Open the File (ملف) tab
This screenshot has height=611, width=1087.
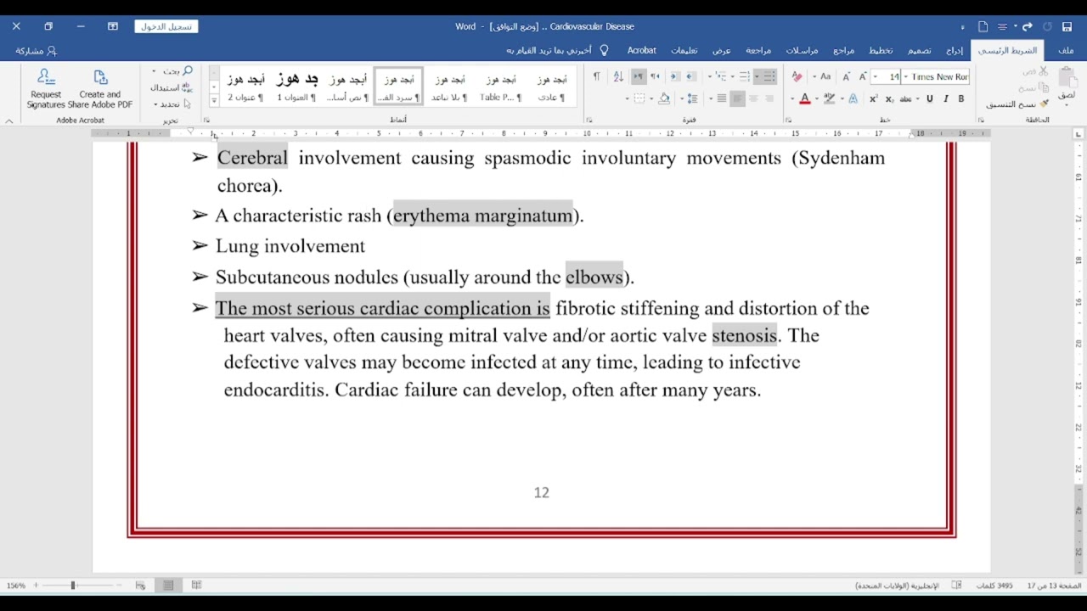(1066, 51)
